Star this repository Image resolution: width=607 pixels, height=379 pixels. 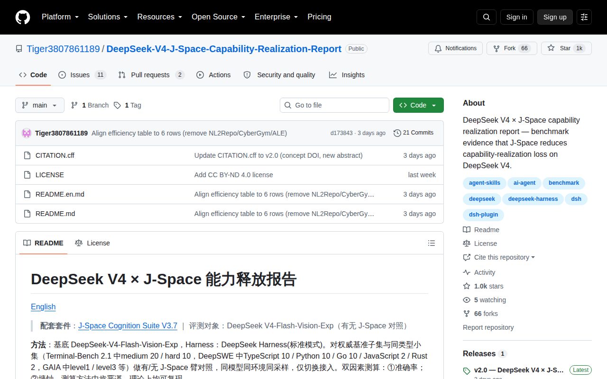(566, 48)
